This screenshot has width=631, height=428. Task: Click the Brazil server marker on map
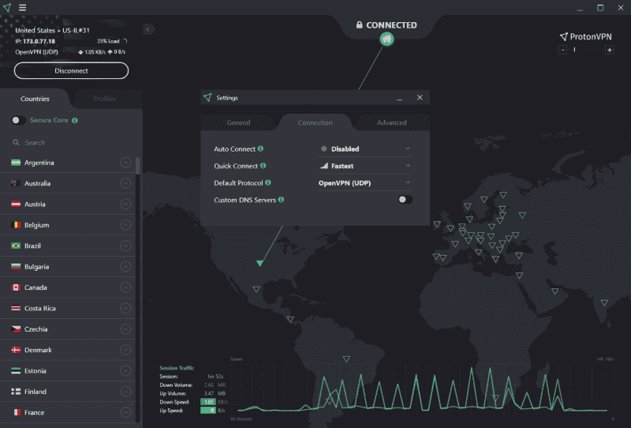(346, 359)
